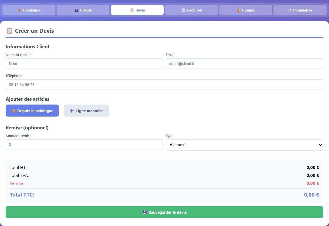The width and height of the screenshot is (329, 226).
Task: Click into the Téléphone field
Action: tap(164, 85)
